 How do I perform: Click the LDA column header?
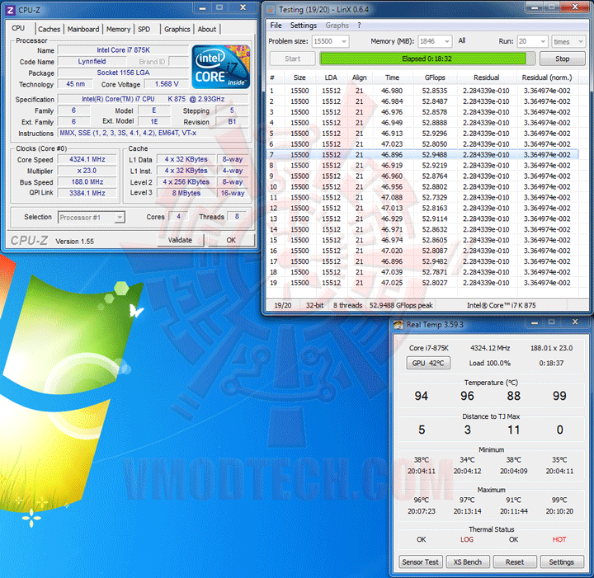(331, 78)
